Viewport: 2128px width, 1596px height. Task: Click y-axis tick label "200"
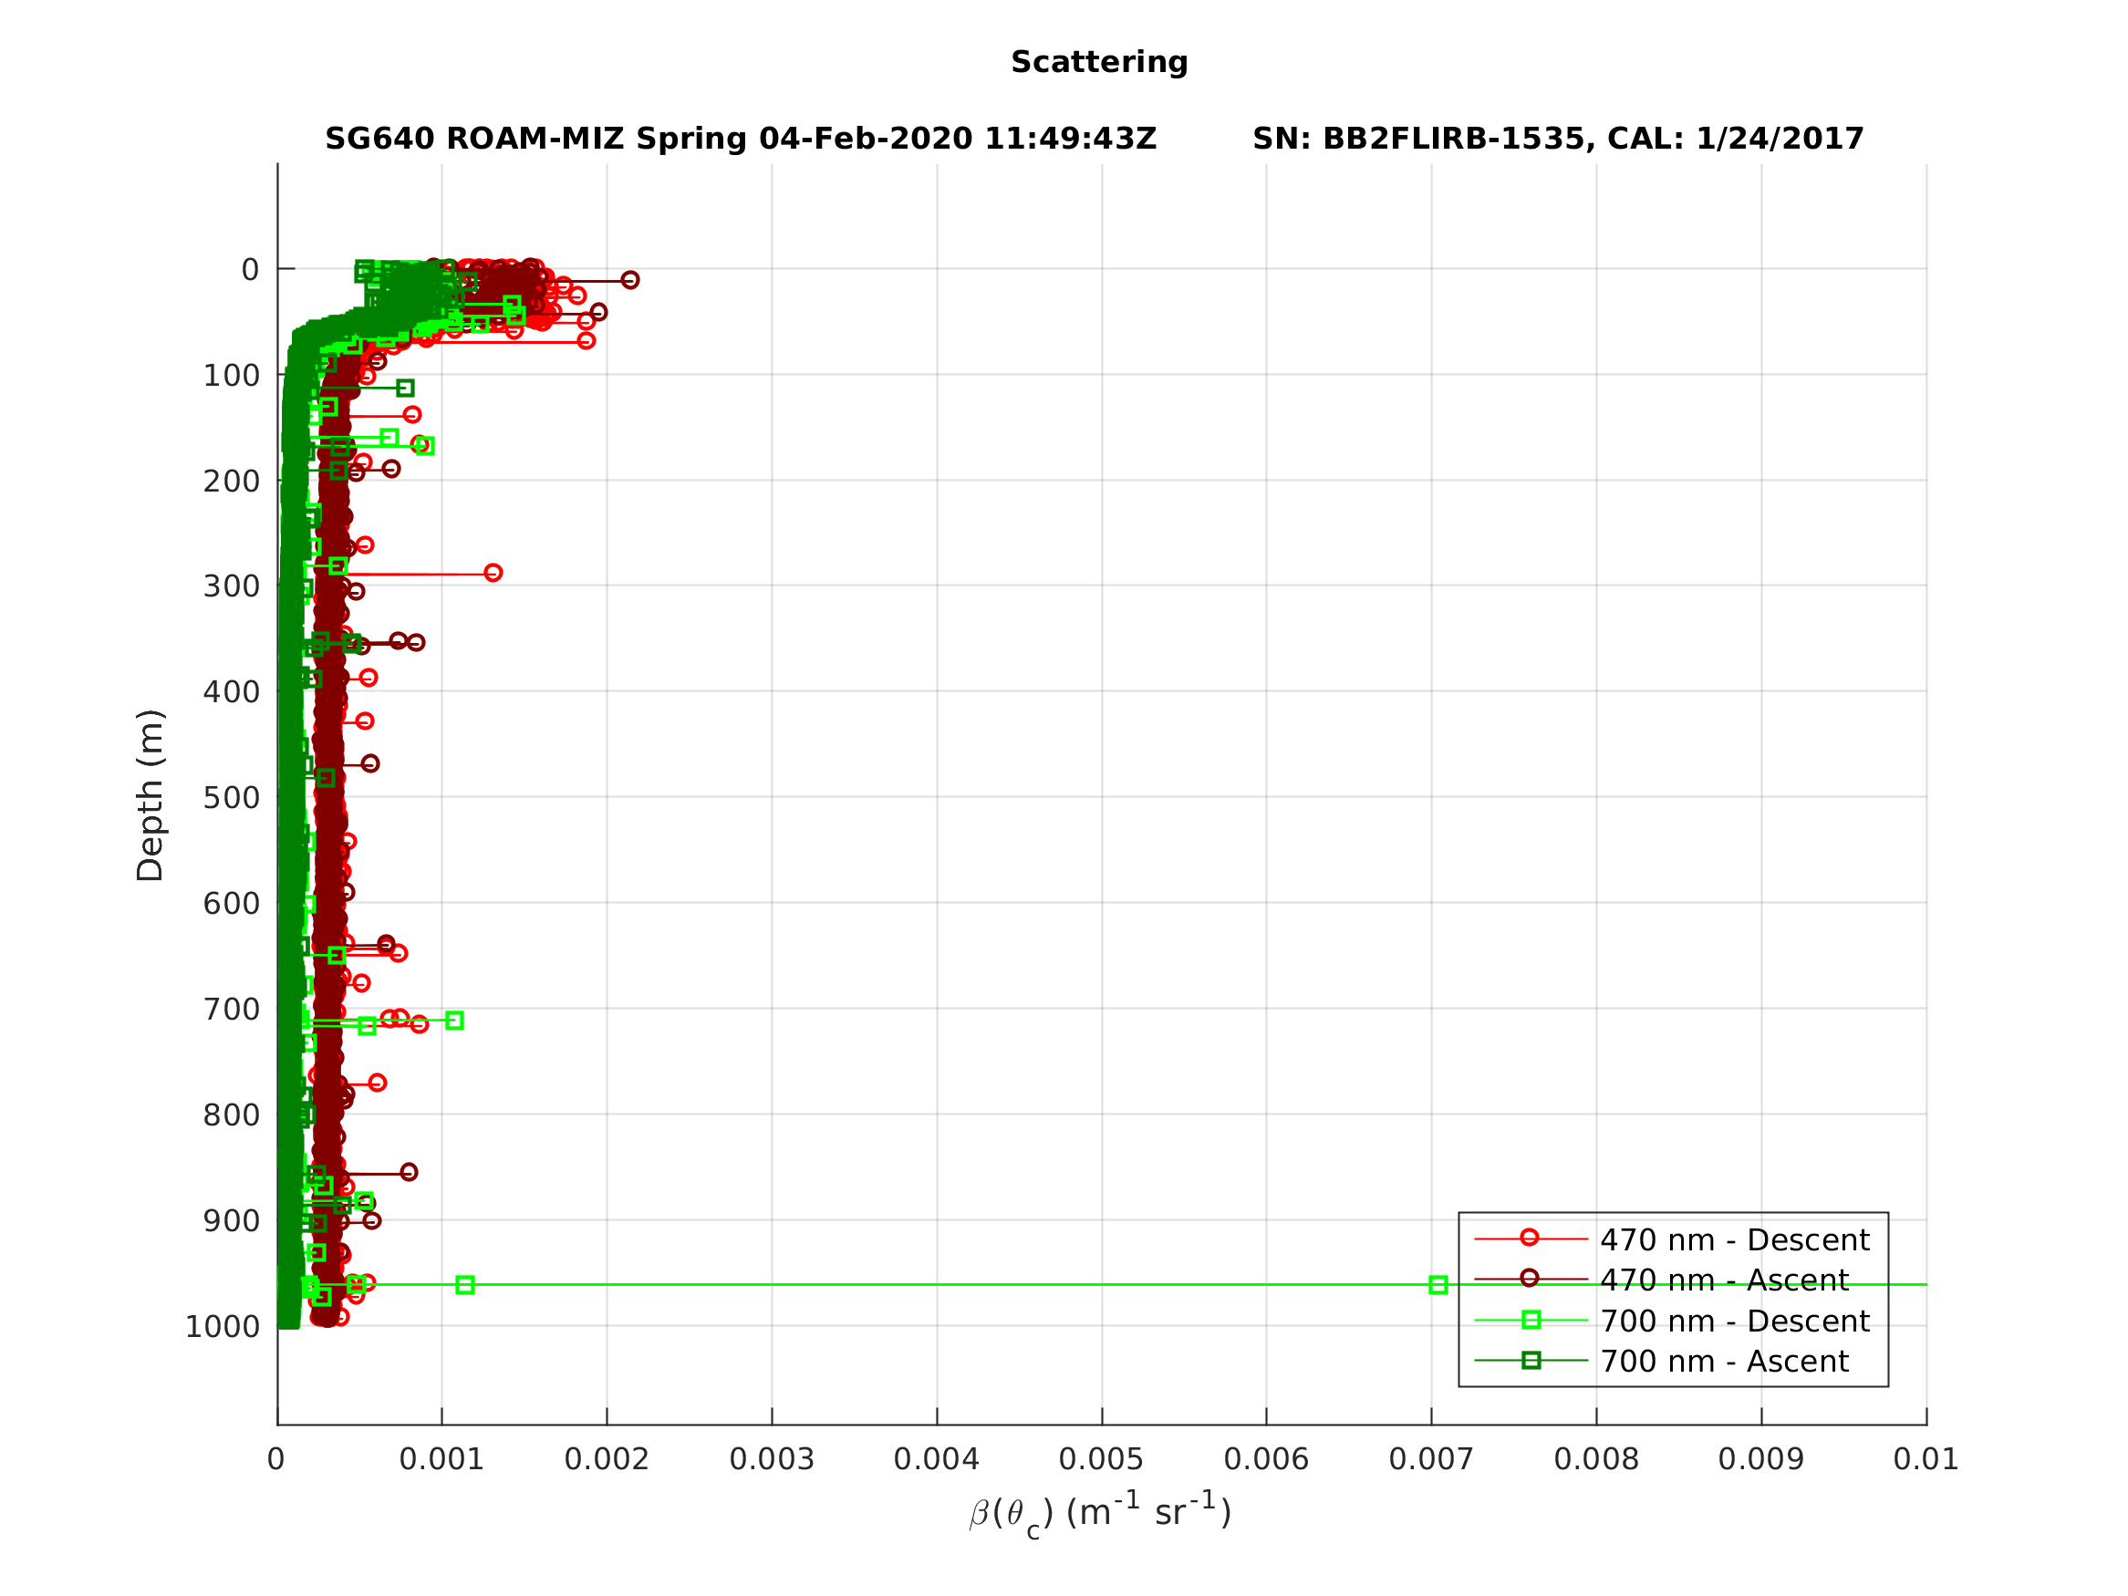point(231,482)
